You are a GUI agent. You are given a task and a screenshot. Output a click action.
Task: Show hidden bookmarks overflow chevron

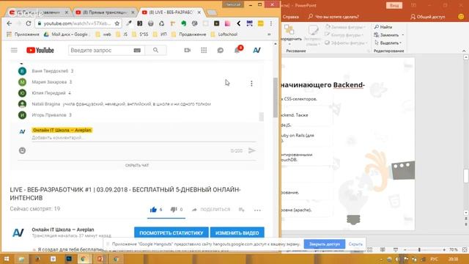click(269, 34)
